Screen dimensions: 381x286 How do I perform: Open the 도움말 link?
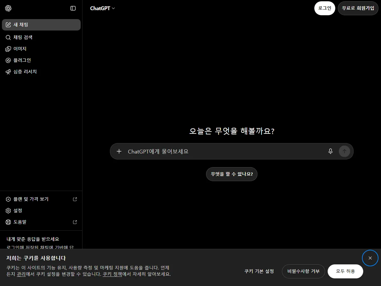(x=41, y=222)
